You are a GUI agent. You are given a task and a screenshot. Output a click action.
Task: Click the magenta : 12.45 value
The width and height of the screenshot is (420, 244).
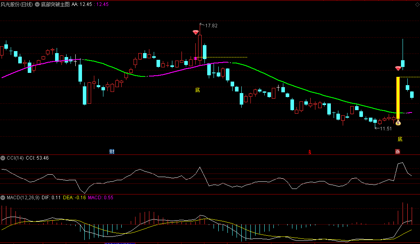(x=101, y=4)
